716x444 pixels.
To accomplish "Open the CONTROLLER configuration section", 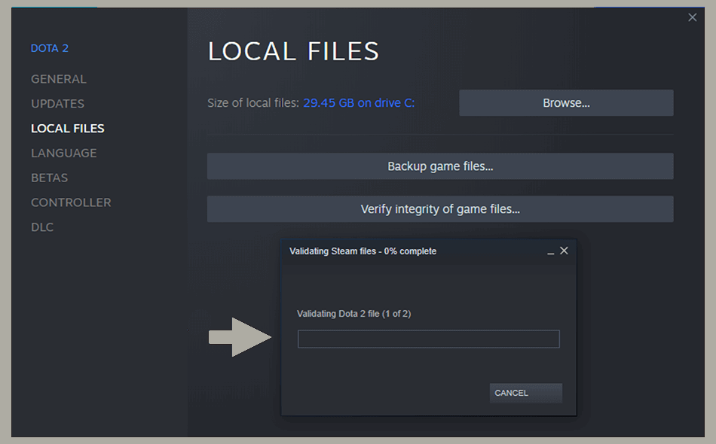I will point(71,202).
